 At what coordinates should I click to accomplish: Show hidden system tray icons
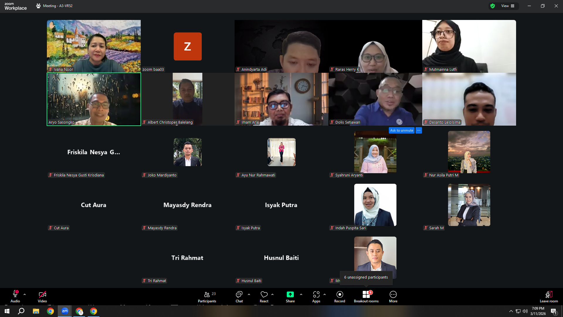pos(511,311)
